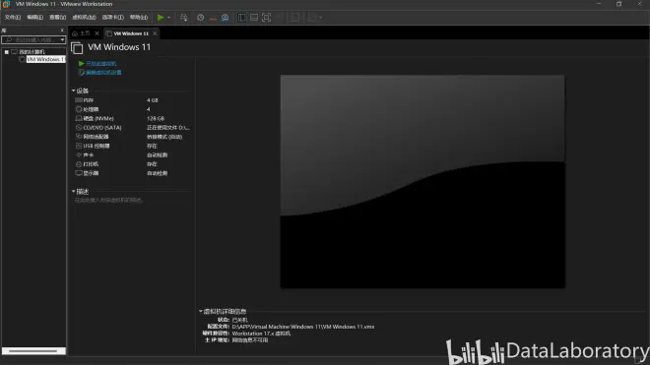Click the memory device icon (4 GB)
The image size is (650, 365).
click(x=79, y=100)
